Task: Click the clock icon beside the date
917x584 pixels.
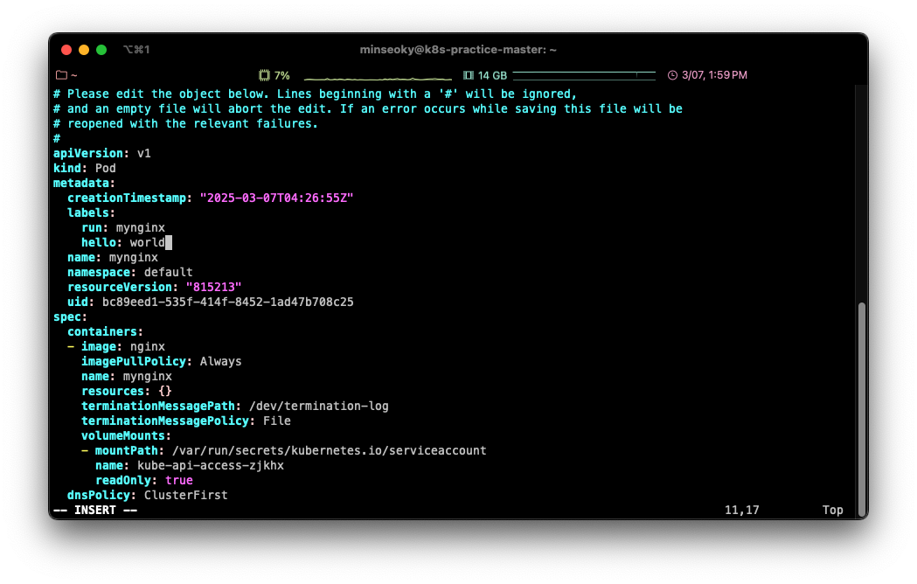Action: click(x=672, y=75)
